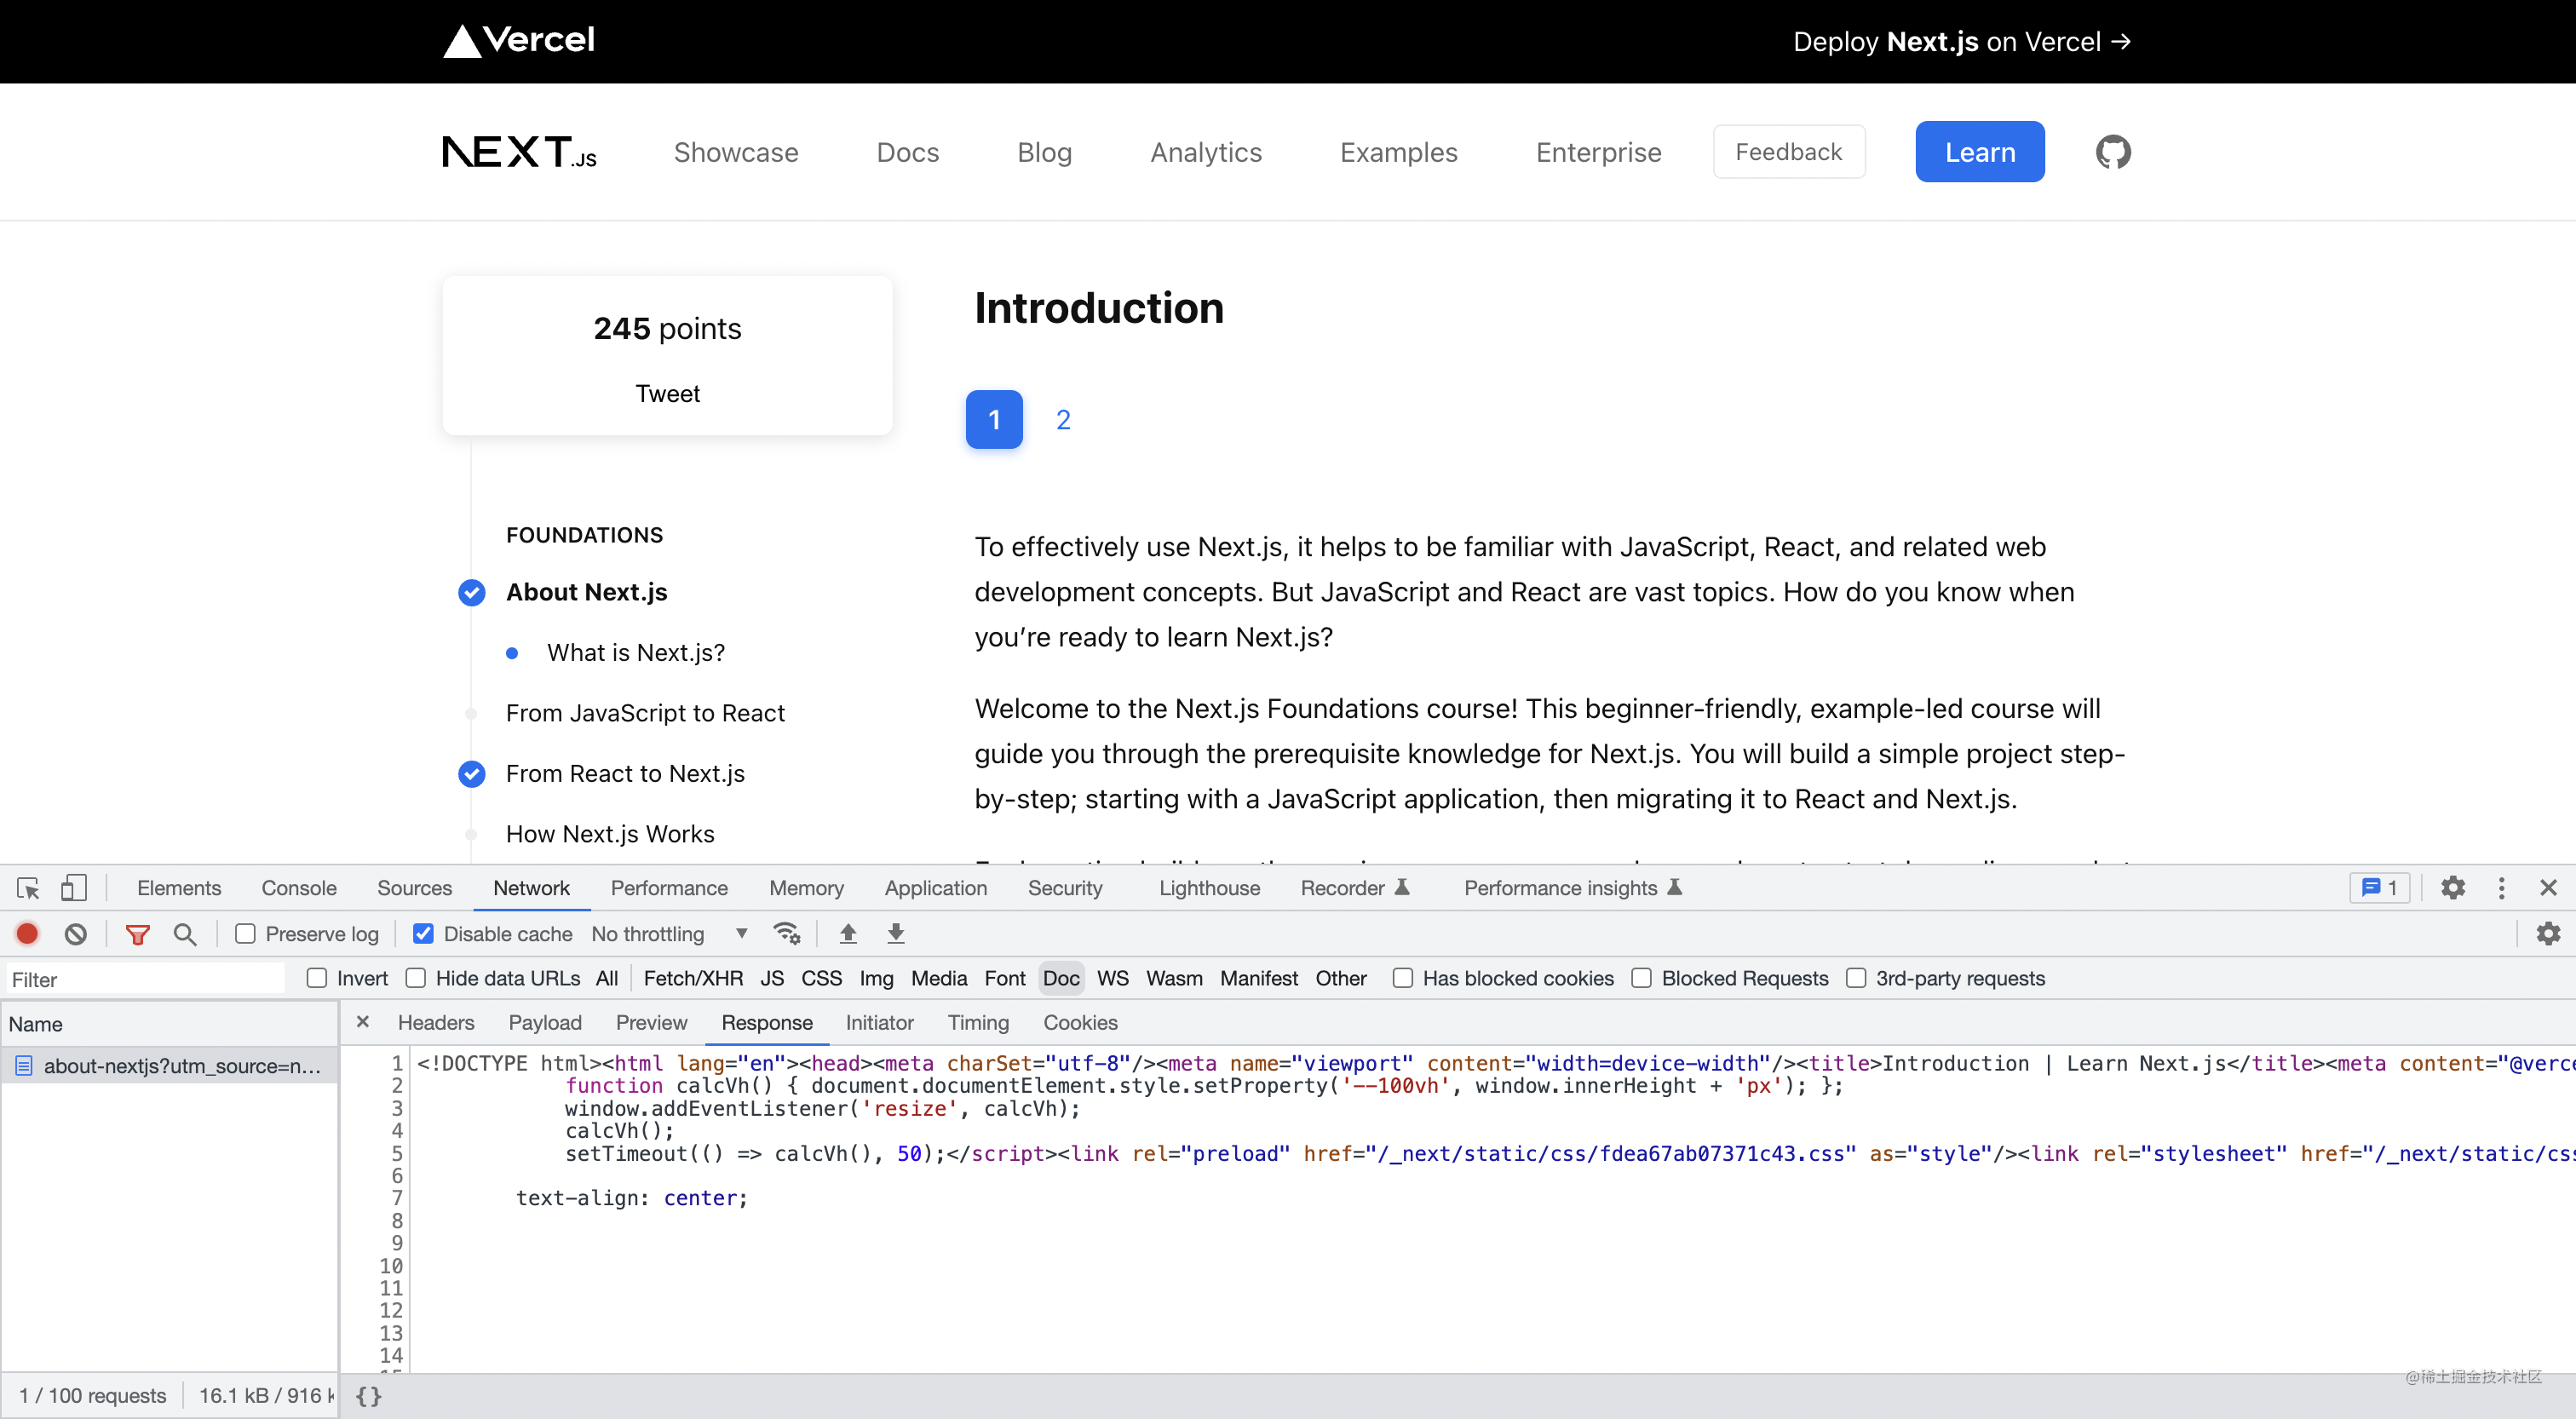Open the Sources tab
This screenshot has width=2576, height=1419.
coord(414,888)
